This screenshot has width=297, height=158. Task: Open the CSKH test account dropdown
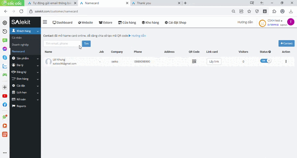(x=275, y=20)
